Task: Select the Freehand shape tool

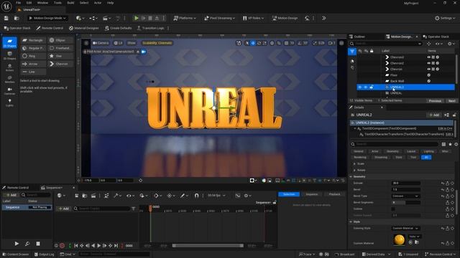Action: [60, 48]
